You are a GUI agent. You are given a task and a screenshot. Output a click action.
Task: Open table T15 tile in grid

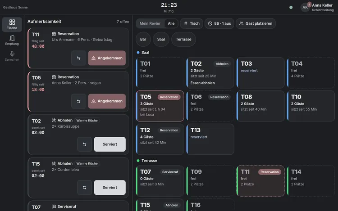coord(160,205)
